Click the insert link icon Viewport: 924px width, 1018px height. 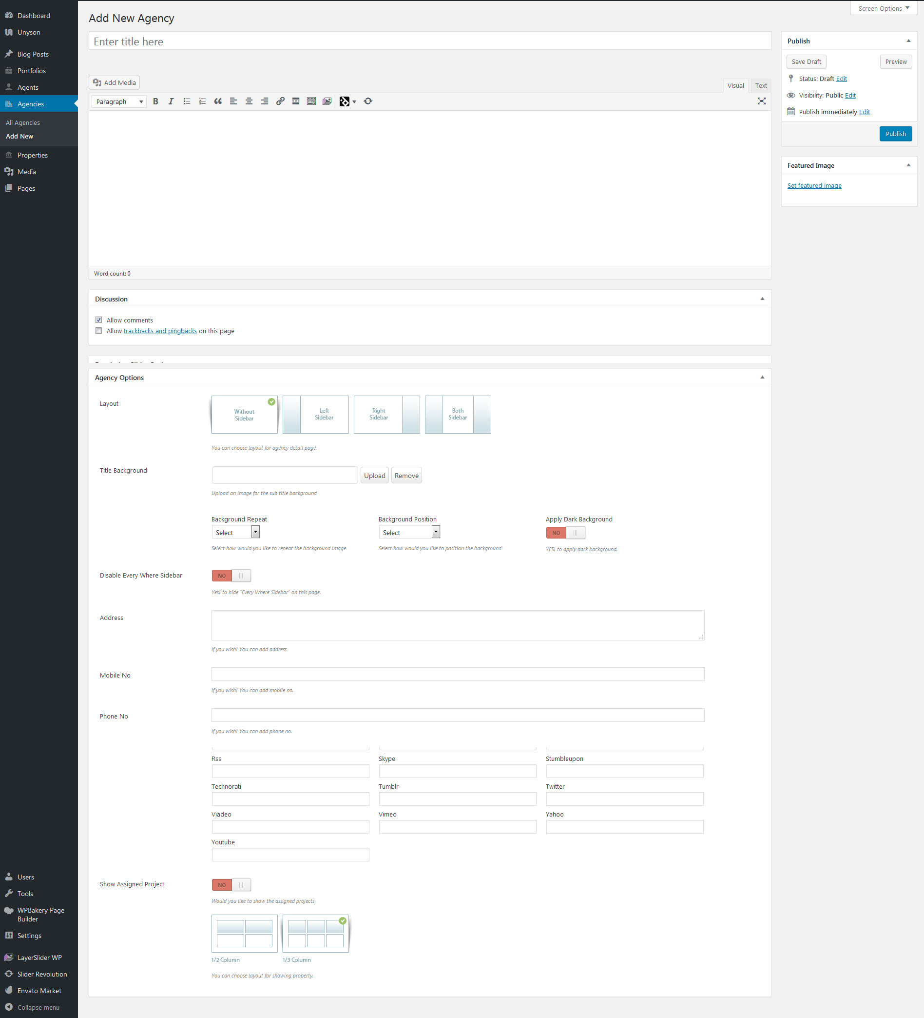[x=280, y=101]
